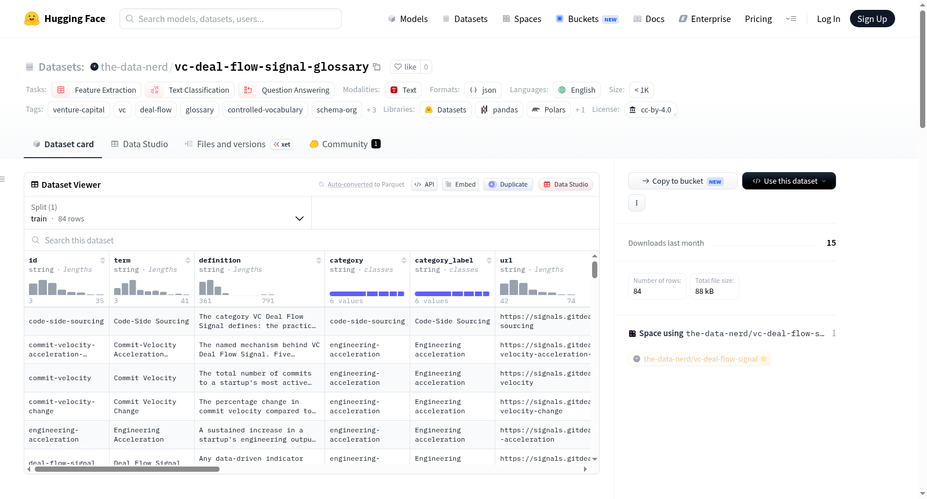The image size is (927, 499).
Task: Click the English language tag
Action: [576, 90]
